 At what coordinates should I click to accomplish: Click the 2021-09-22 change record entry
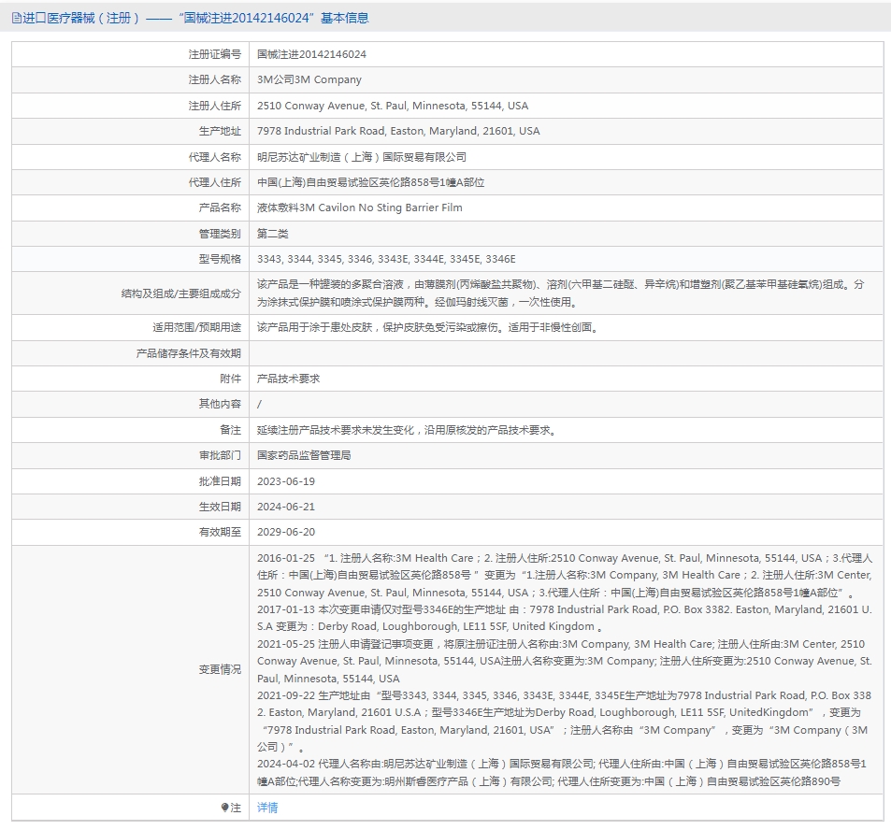point(565,721)
